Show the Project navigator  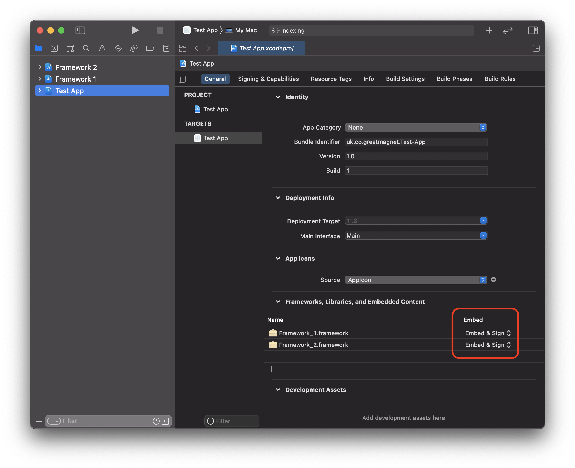39,48
